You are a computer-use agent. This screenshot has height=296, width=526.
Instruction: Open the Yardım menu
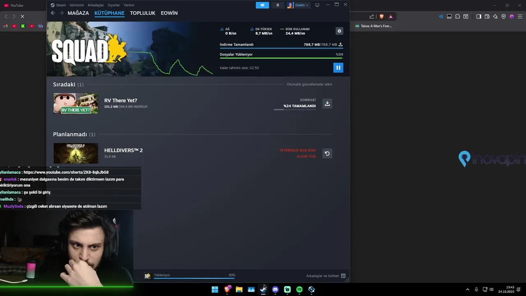[x=129, y=5]
